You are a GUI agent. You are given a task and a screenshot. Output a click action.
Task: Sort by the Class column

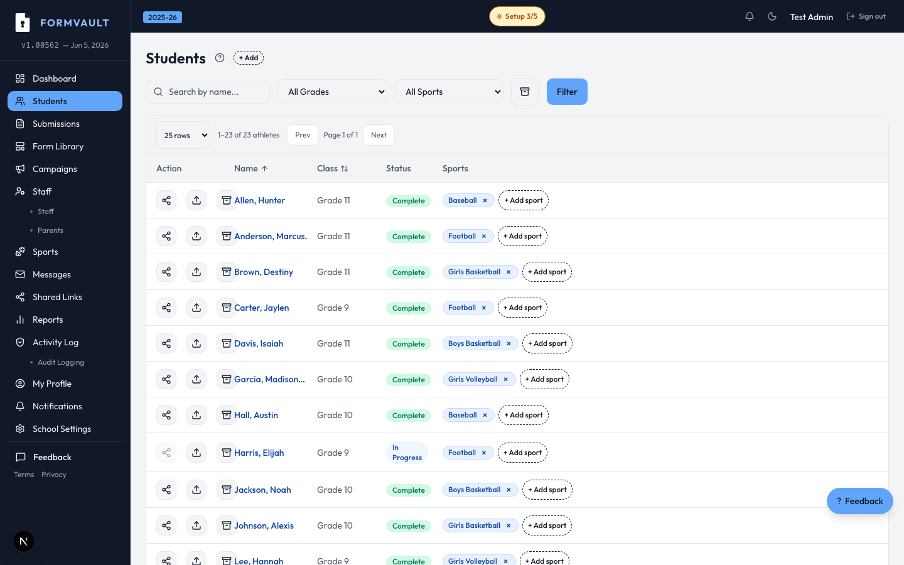pyautogui.click(x=333, y=168)
